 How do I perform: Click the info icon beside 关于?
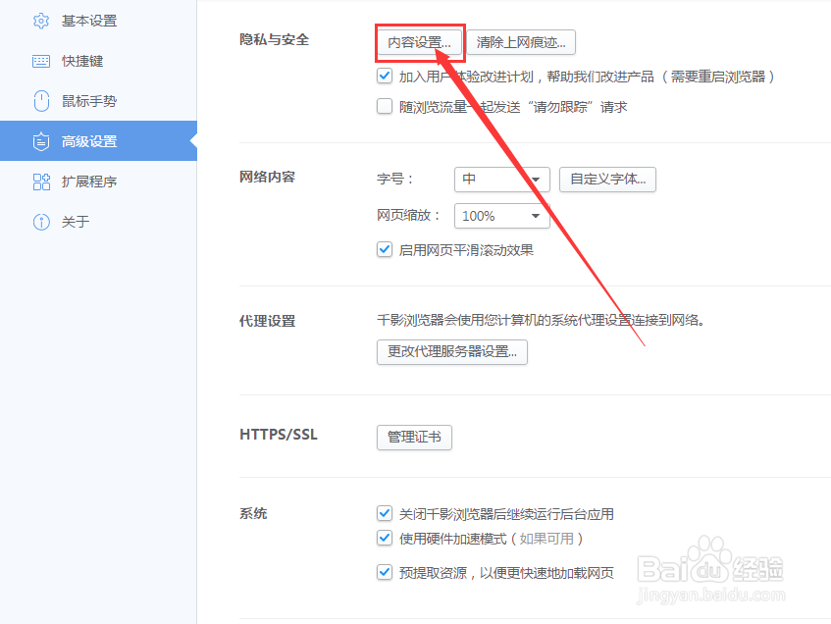[40, 222]
